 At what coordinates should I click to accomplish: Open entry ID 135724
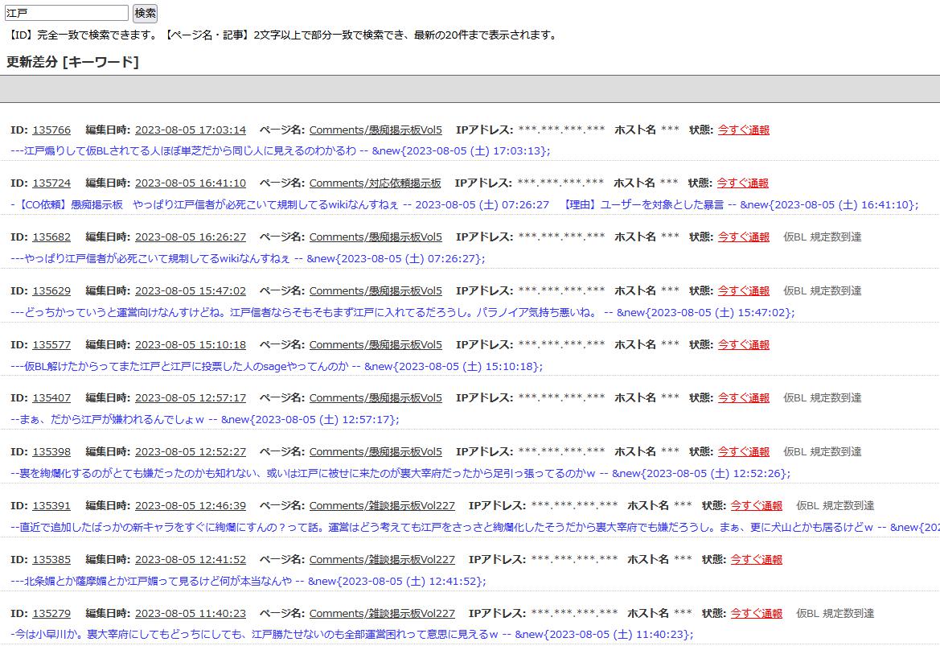pyautogui.click(x=51, y=183)
